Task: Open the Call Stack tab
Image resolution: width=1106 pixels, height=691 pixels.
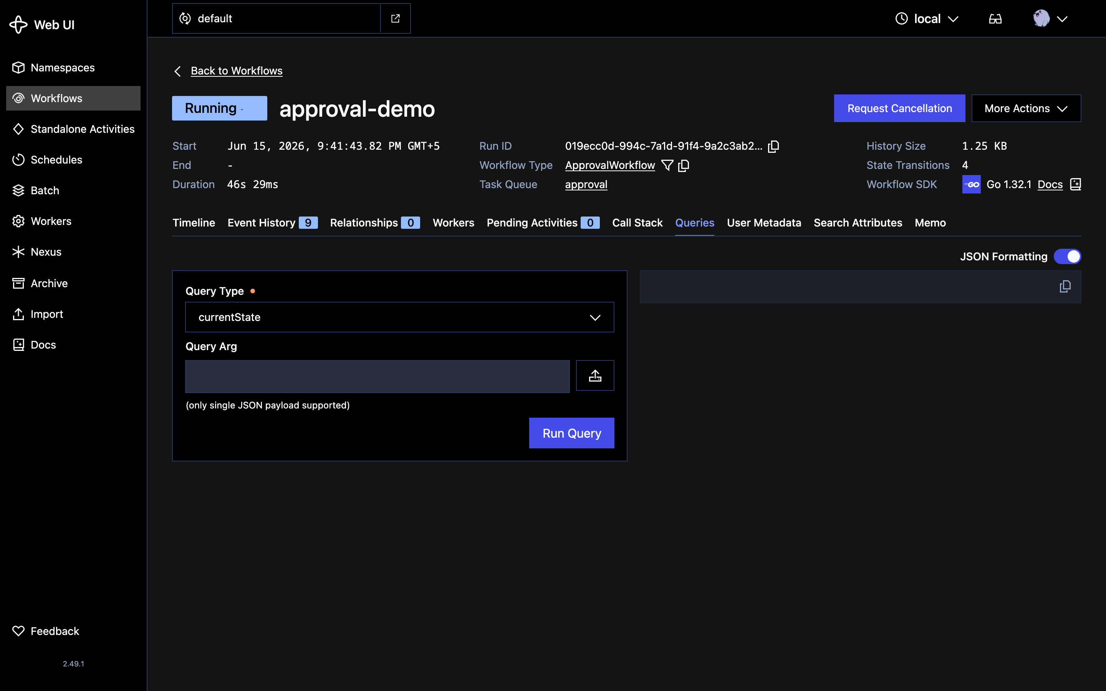Action: click(637, 223)
